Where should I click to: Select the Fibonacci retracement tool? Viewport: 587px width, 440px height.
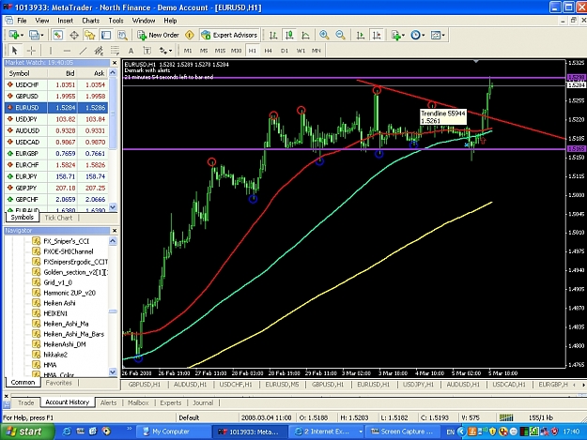point(115,51)
